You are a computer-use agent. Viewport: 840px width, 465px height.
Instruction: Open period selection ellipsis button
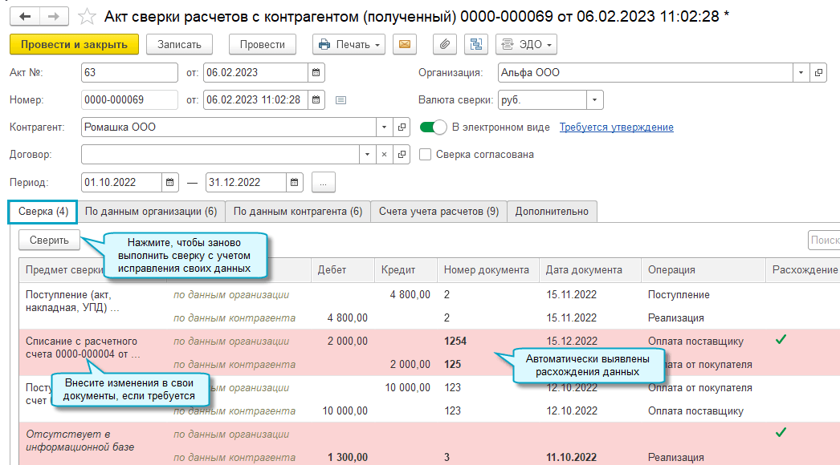pos(323,183)
